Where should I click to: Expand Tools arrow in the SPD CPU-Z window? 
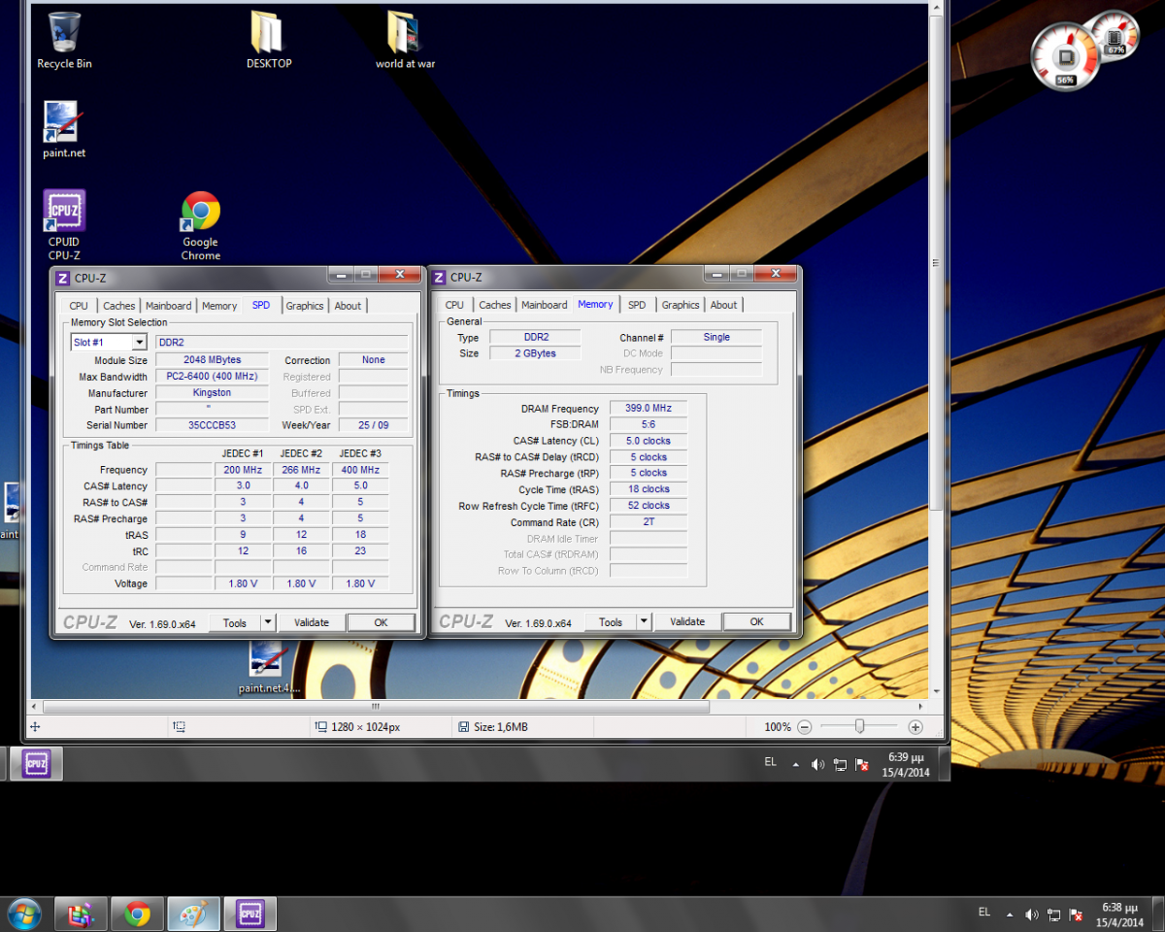268,622
